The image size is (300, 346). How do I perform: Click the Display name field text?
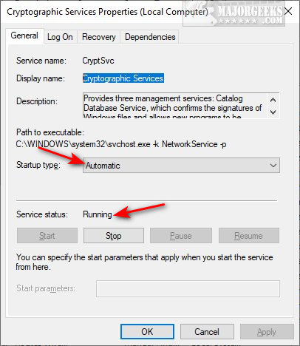pos(123,78)
